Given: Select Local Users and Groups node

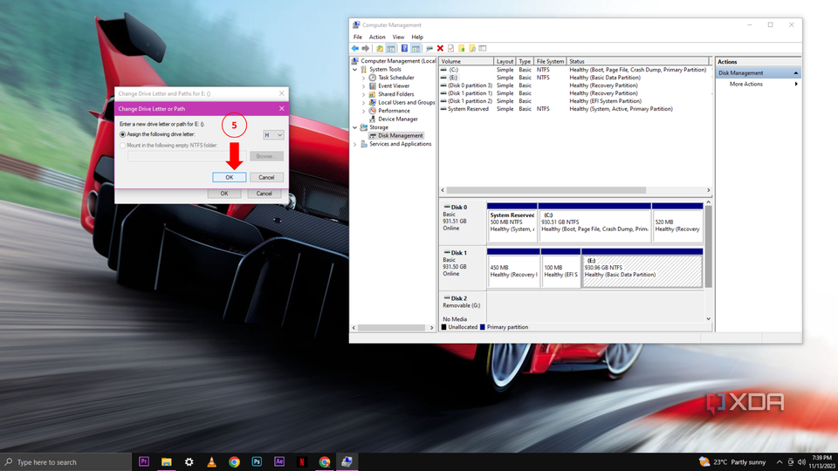Looking at the screenshot, I should [x=406, y=103].
